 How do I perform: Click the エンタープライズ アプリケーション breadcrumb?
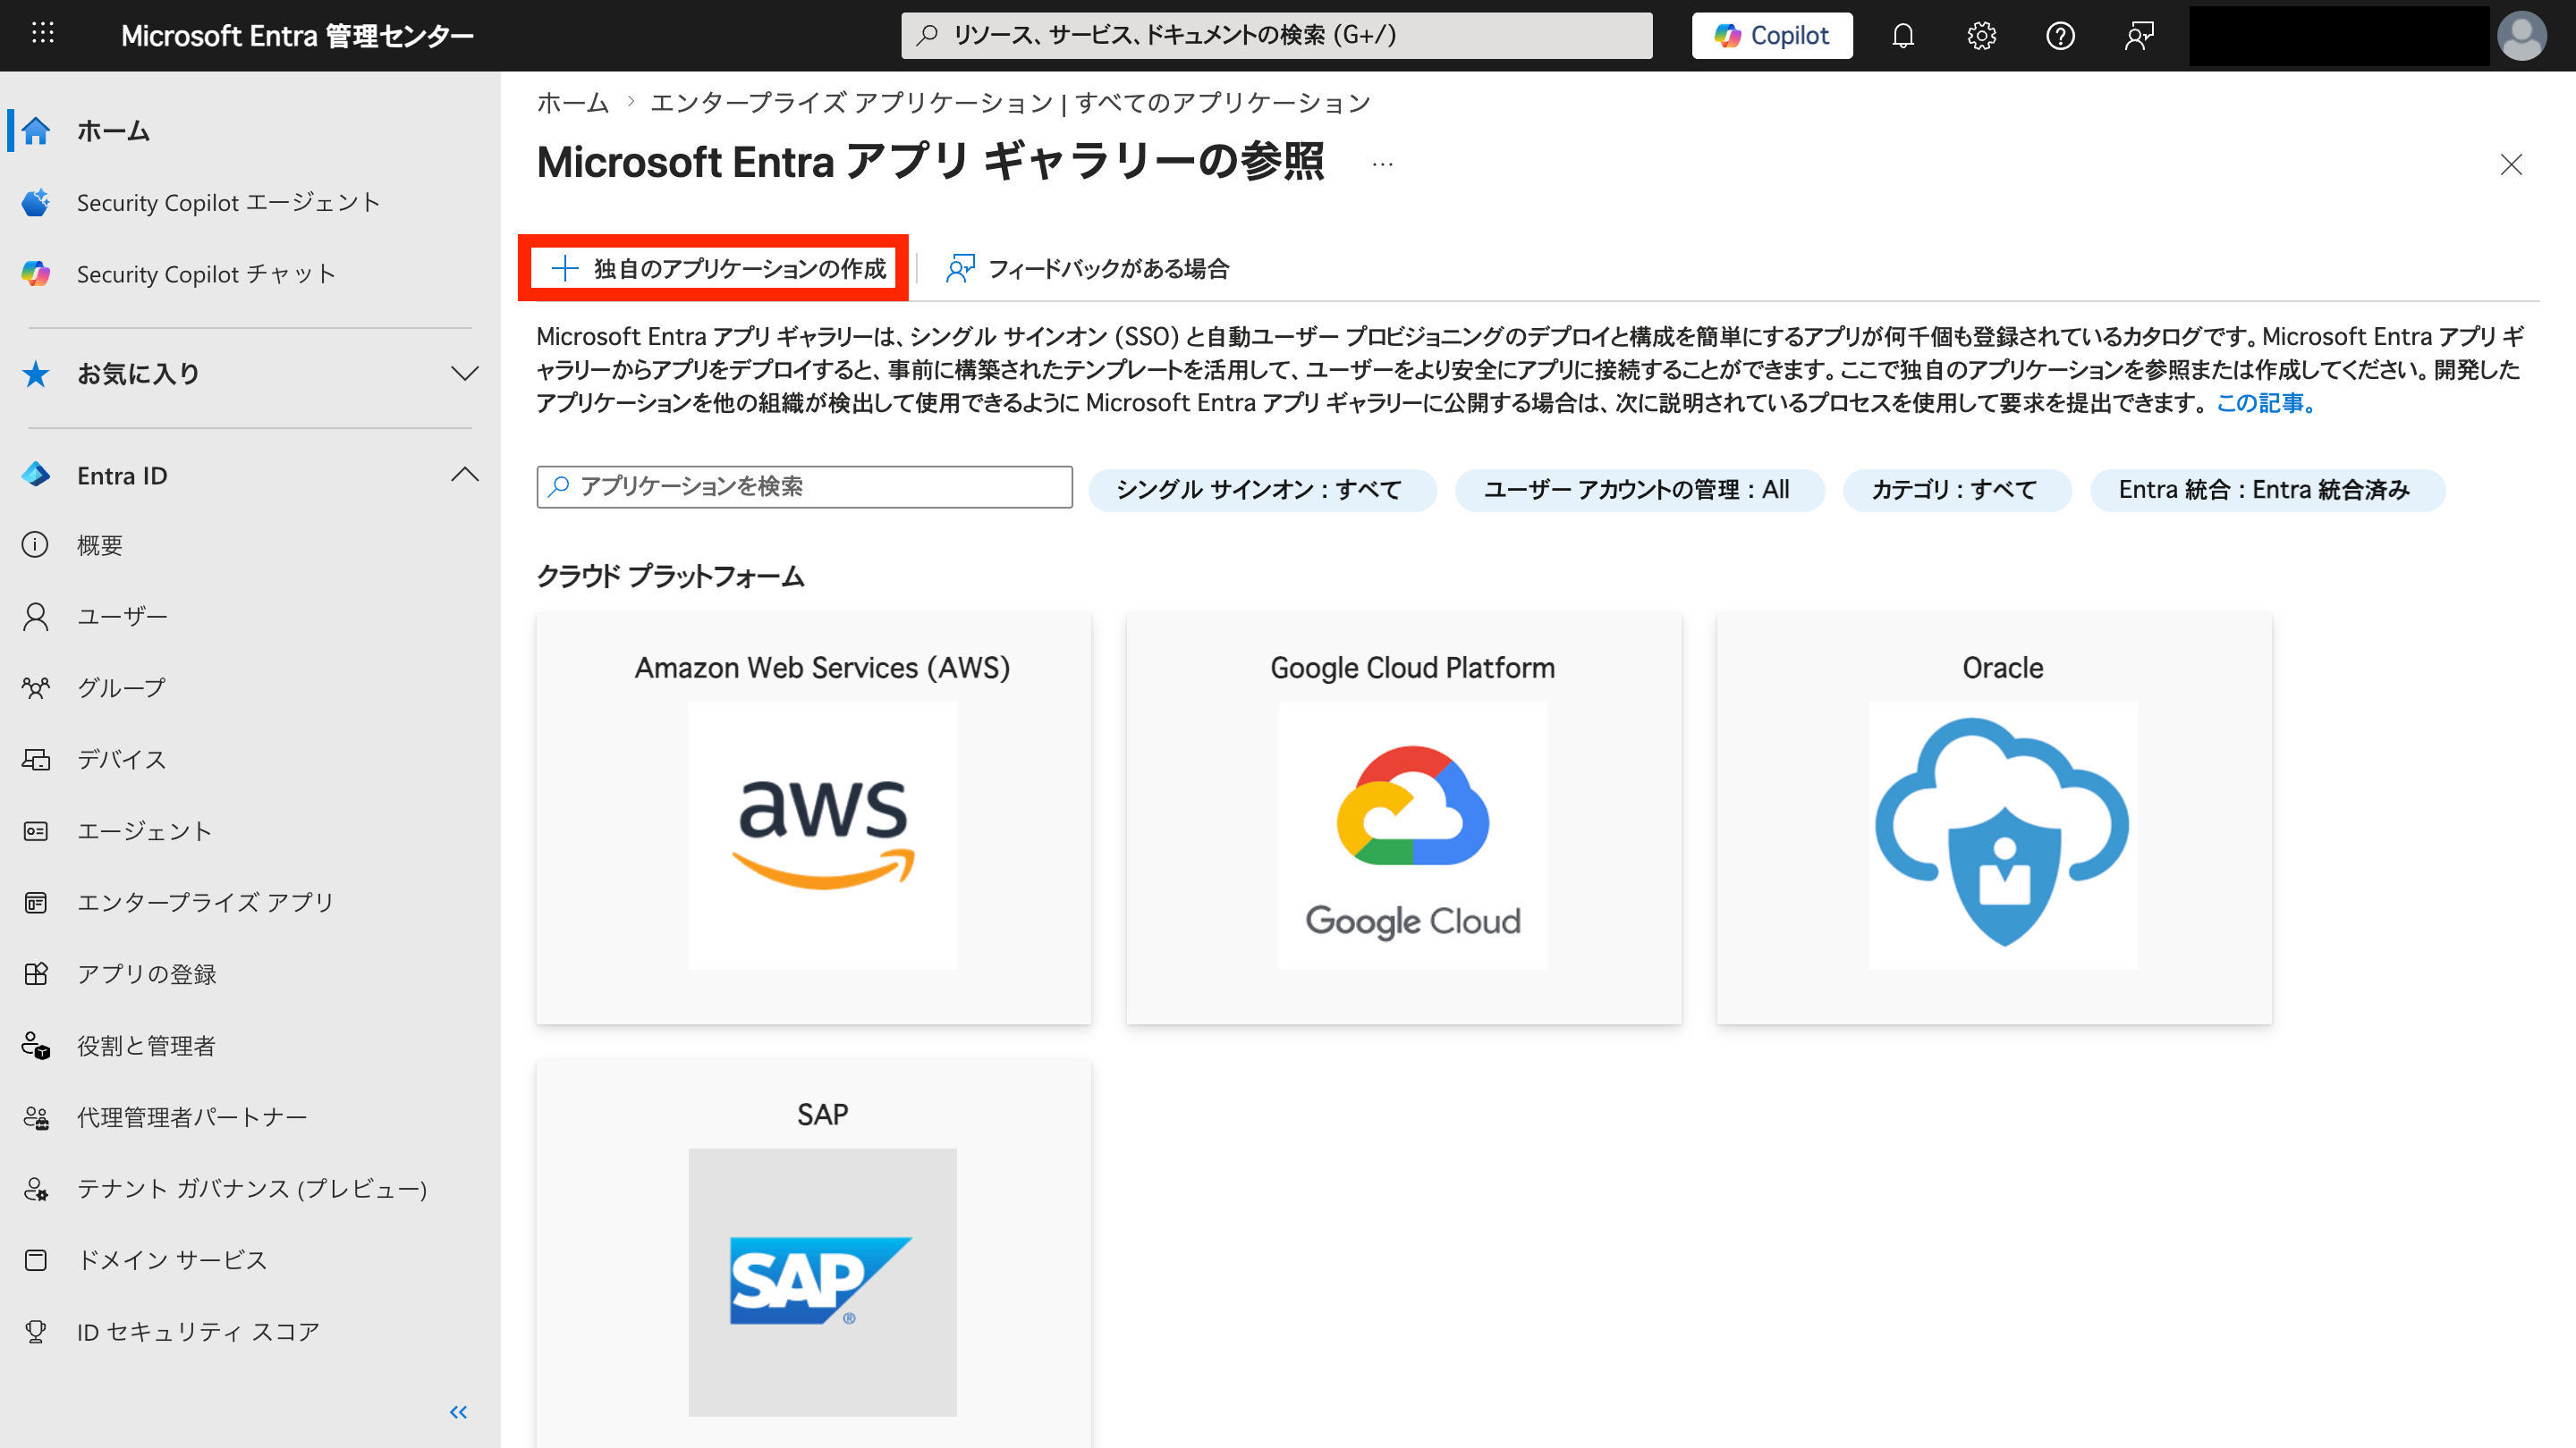point(1010,103)
